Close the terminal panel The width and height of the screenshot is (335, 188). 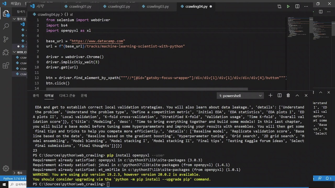pyautogui.click(x=306, y=96)
